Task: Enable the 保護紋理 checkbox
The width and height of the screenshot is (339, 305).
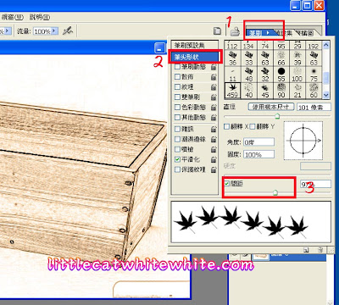Action: (177, 169)
